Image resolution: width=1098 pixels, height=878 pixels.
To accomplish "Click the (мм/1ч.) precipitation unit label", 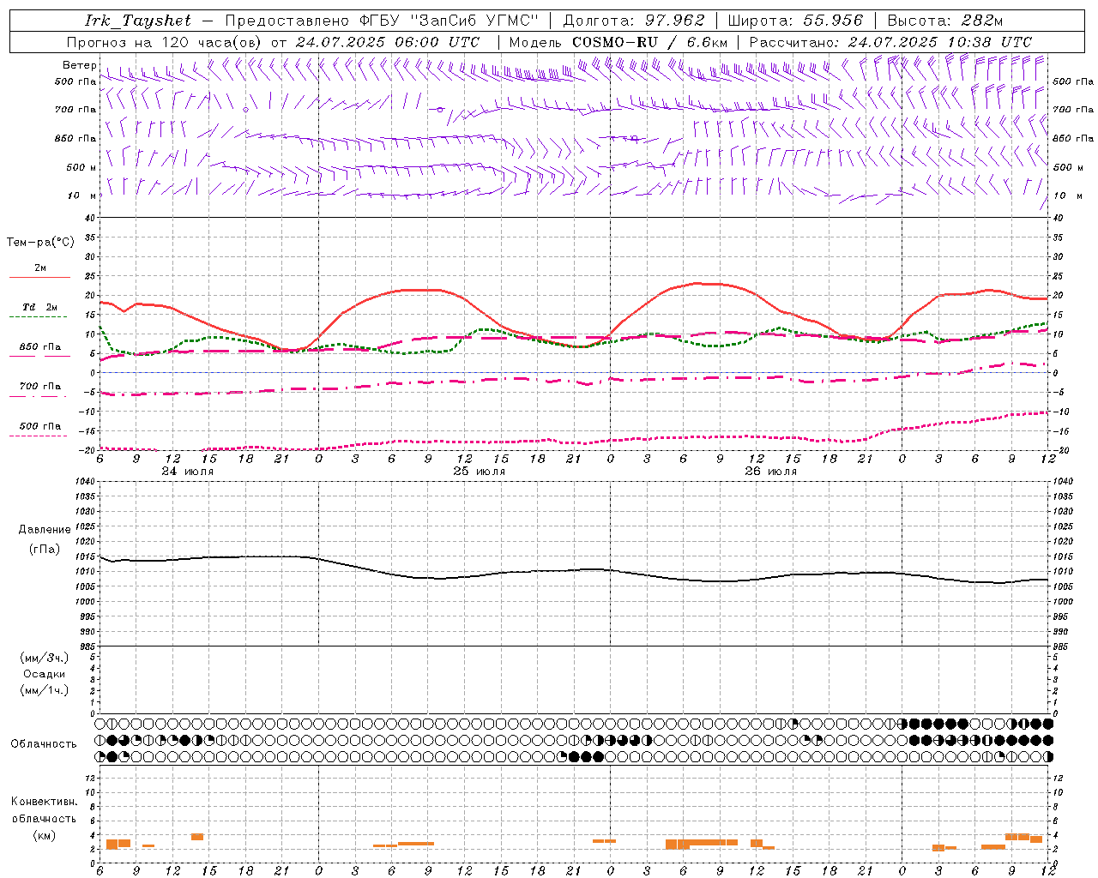I will tap(45, 690).
